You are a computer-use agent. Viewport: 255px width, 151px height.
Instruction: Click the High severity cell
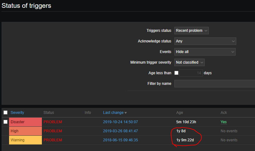tap(25, 131)
